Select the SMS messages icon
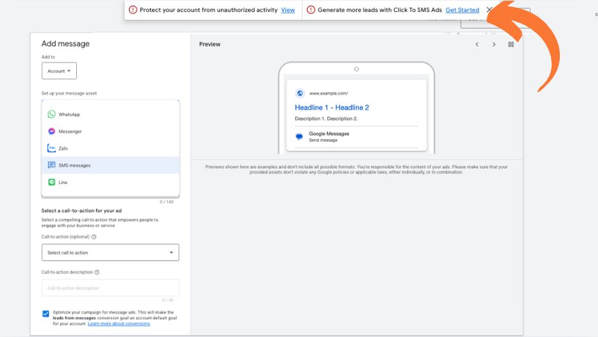Viewport: 598px width, 337px height. (51, 165)
